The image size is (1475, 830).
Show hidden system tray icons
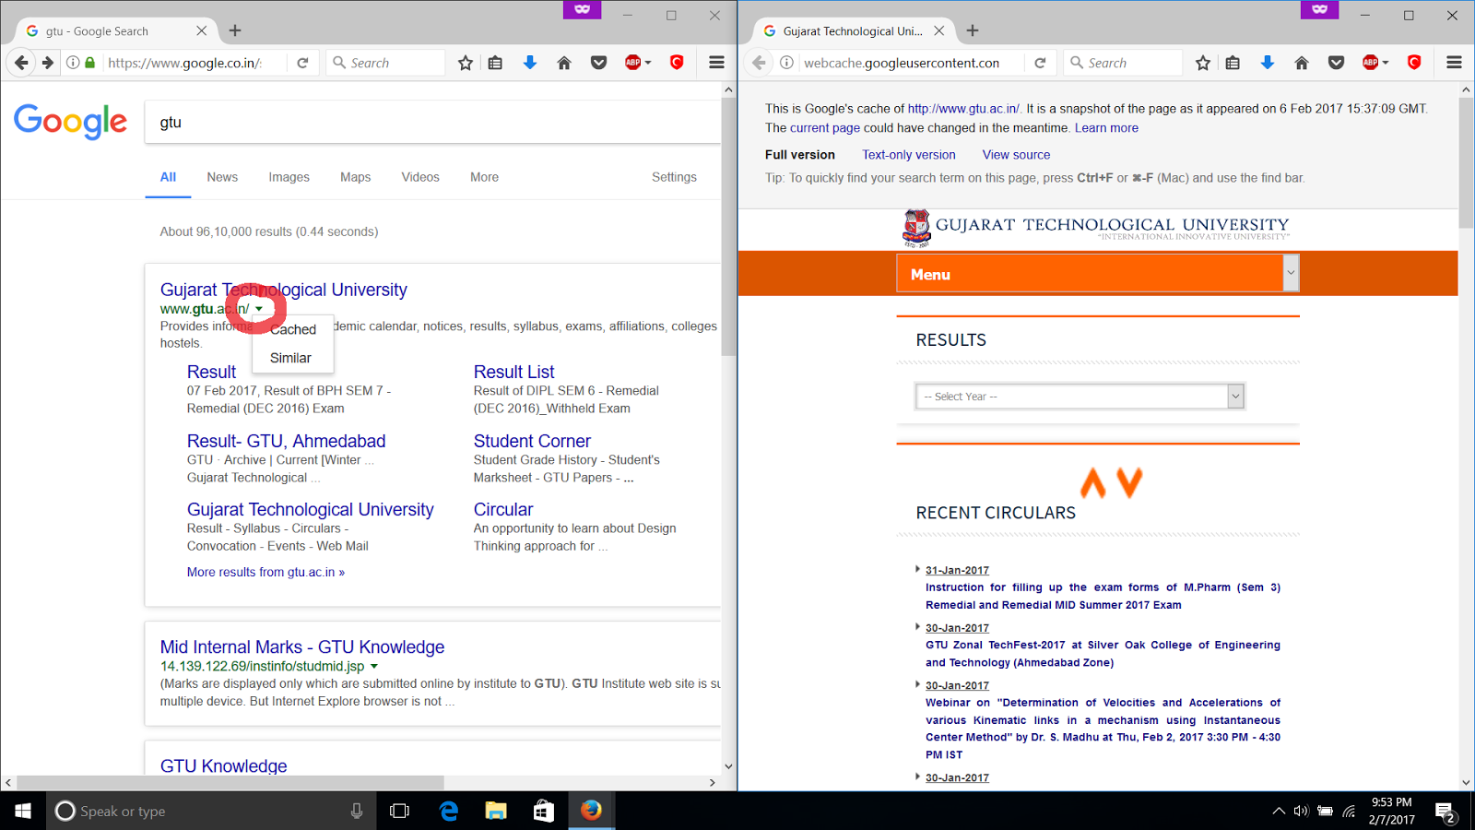click(x=1279, y=812)
